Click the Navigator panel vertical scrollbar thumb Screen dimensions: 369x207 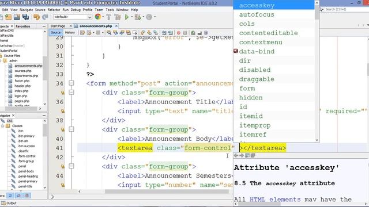point(45,130)
